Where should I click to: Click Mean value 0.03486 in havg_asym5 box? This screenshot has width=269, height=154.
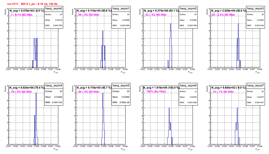point(126,97)
